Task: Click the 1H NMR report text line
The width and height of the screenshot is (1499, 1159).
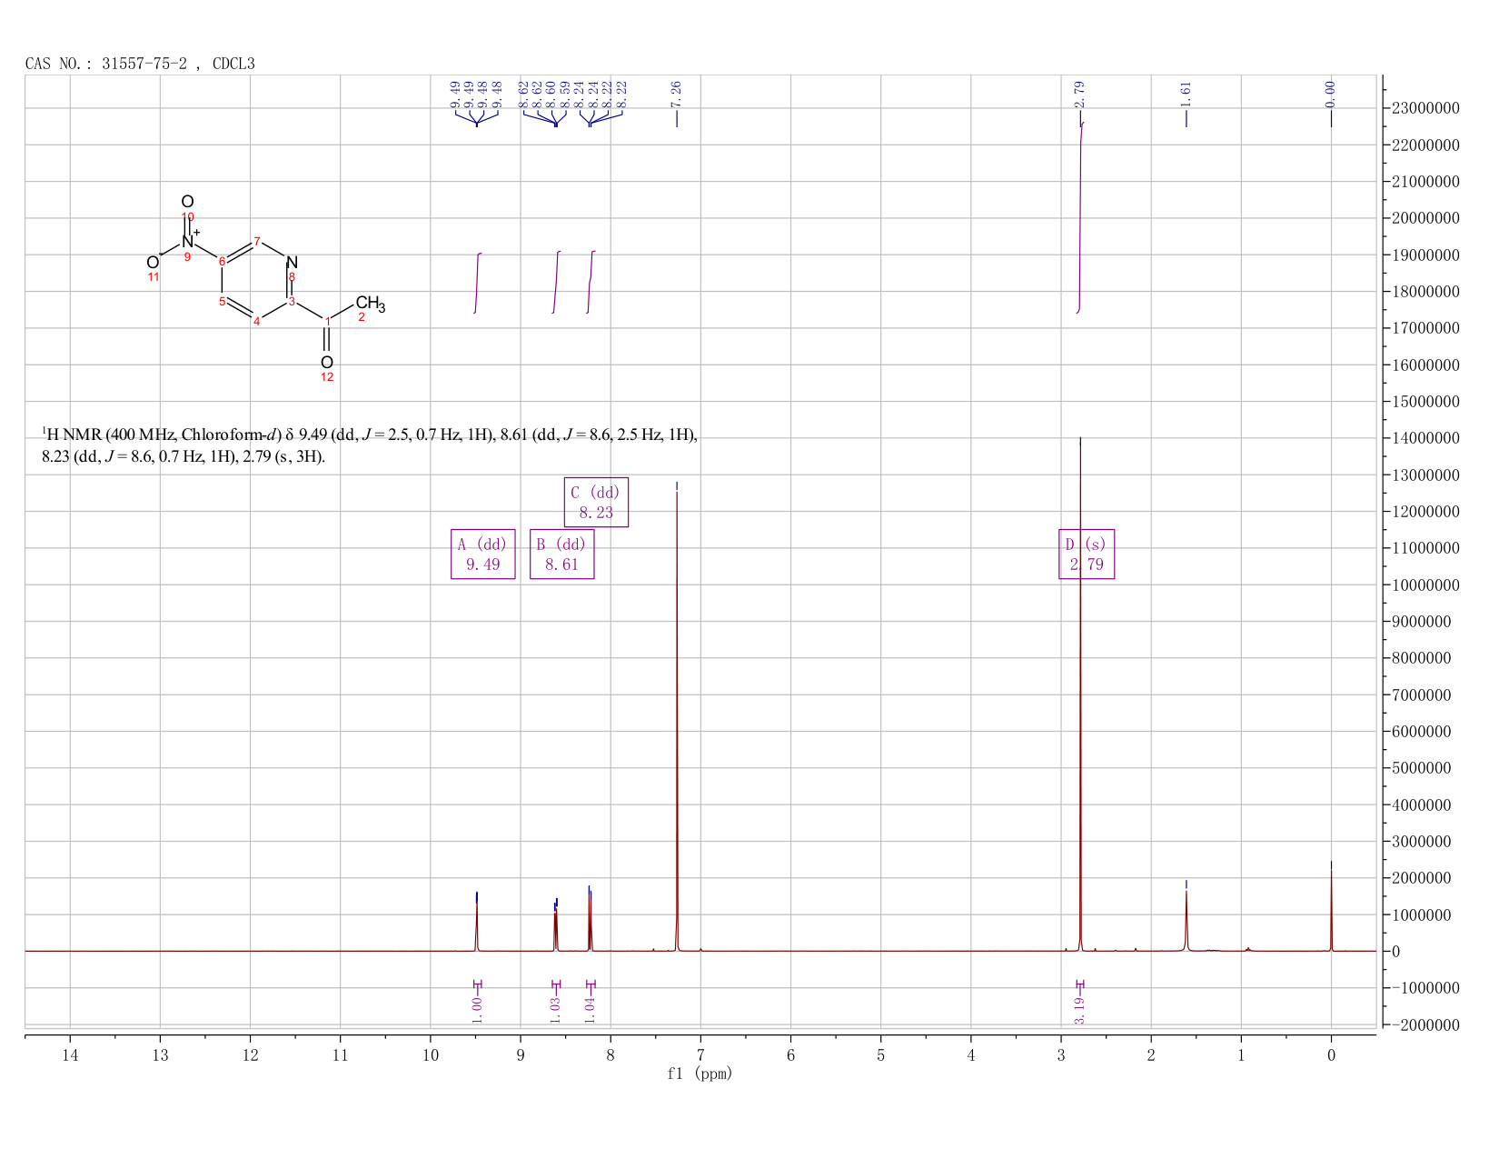Action: 370,435
